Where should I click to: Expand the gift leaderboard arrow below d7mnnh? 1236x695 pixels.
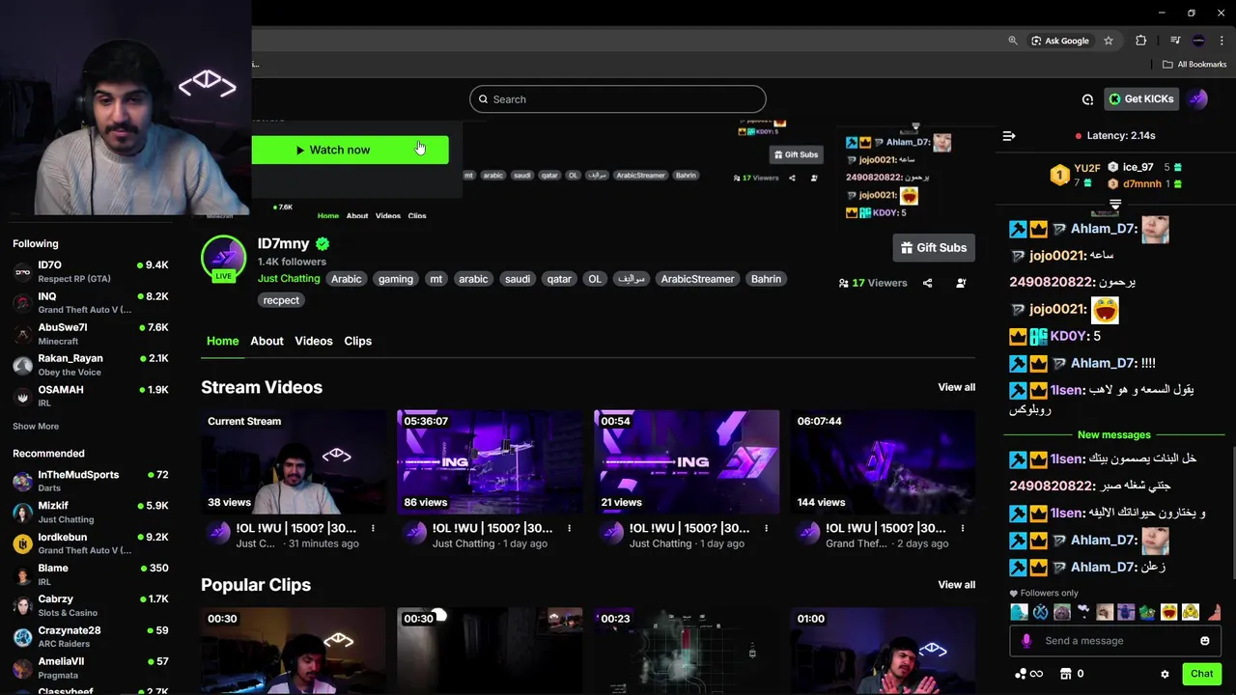(x=1115, y=205)
